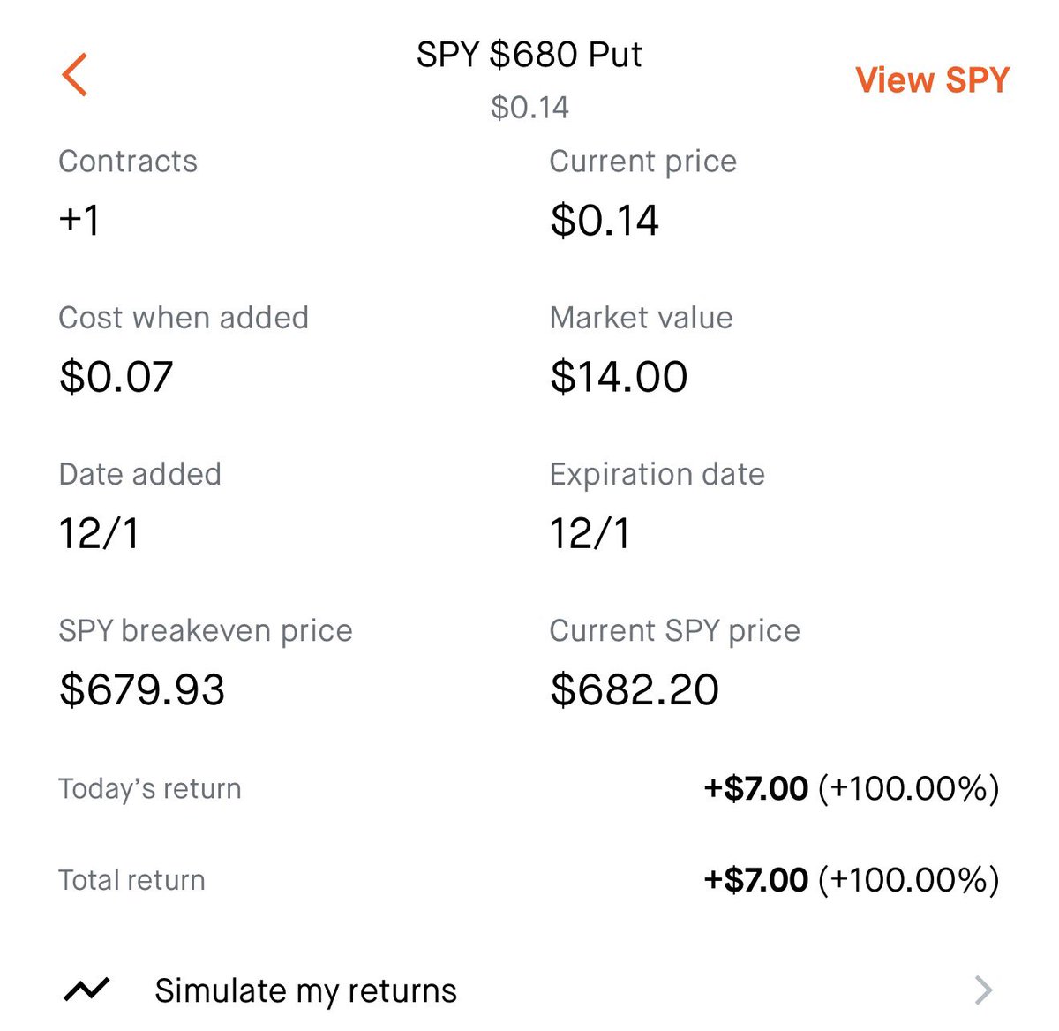Tap the Total return label
1059x1031 pixels.
click(x=131, y=880)
